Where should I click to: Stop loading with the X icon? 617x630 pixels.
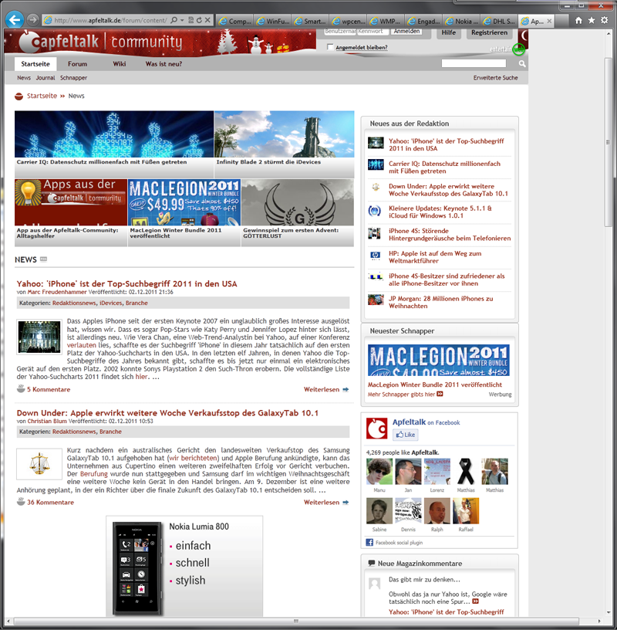[x=207, y=20]
